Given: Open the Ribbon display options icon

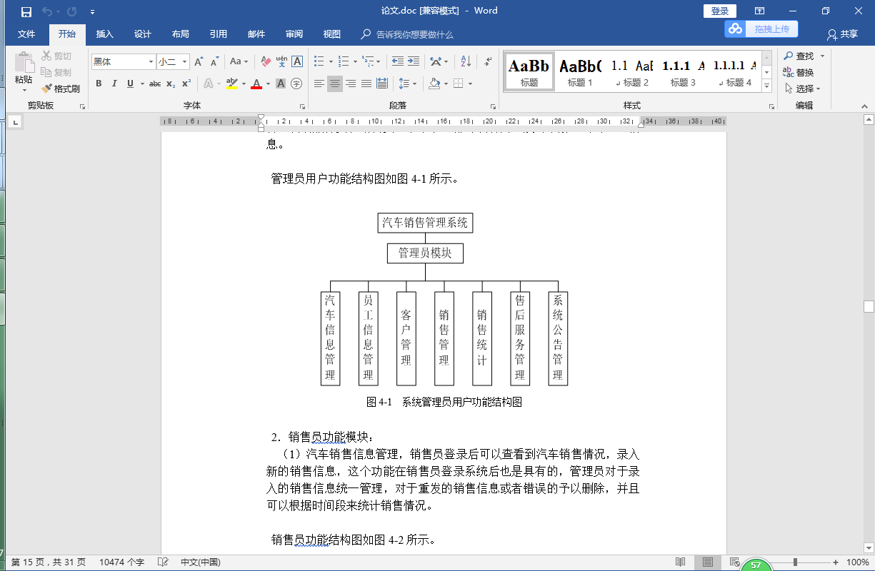Looking at the screenshot, I should [x=760, y=11].
